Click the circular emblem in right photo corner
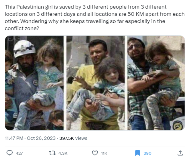Screen dimensions: 192x160 (x=177, y=125)
